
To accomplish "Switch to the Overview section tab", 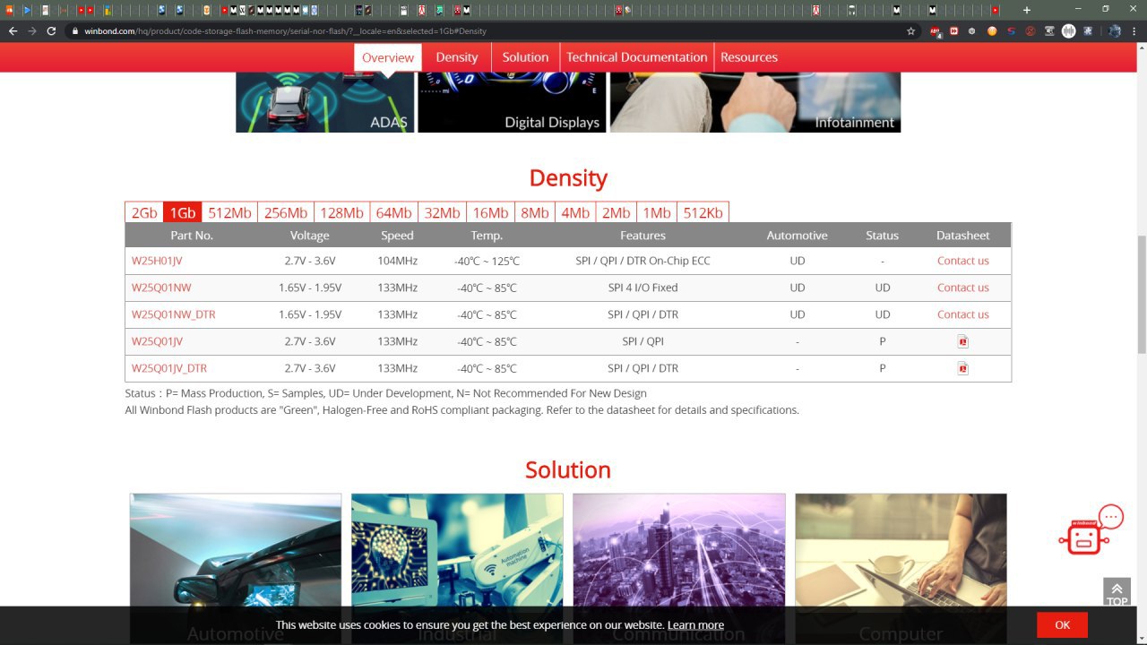I will coord(388,57).
